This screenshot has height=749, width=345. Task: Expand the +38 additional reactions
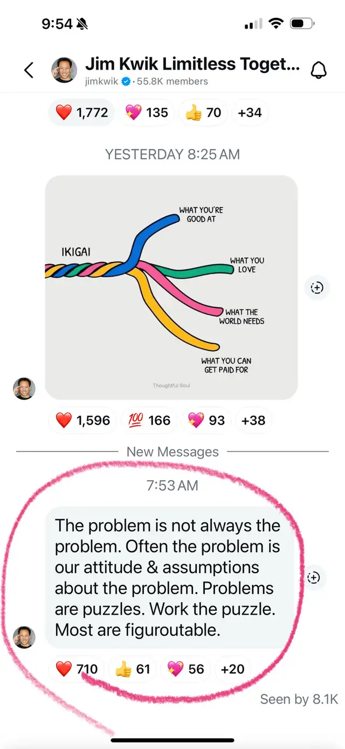coord(253,420)
